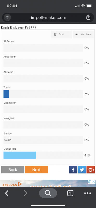This screenshot has height=208, width=96.
Task: Go to Next results part
Action: (36, 170)
